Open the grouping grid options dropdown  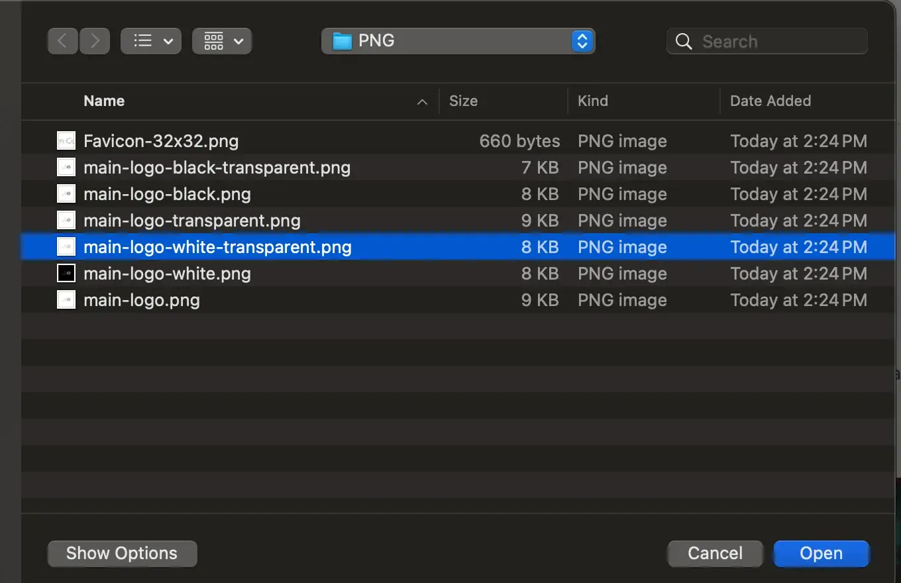[221, 41]
